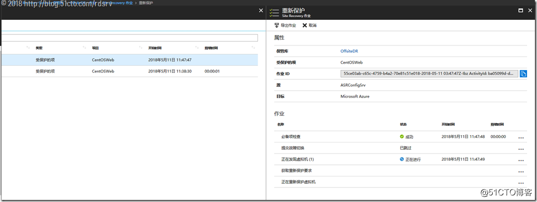Click the 持续时间 header in left jobs list

[211, 47]
